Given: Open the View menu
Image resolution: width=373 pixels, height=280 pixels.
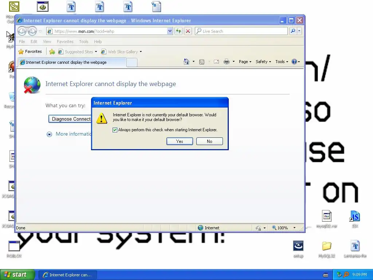Looking at the screenshot, I should click(47, 42).
